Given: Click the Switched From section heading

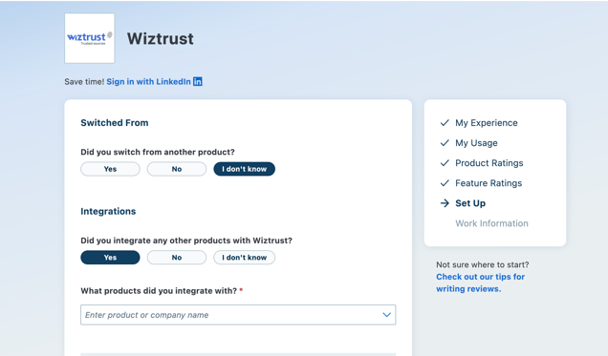Looking at the screenshot, I should 115,123.
